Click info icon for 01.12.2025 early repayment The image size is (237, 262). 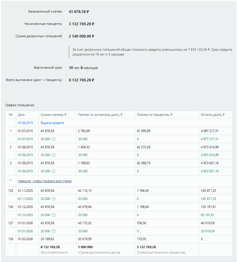click(54, 215)
